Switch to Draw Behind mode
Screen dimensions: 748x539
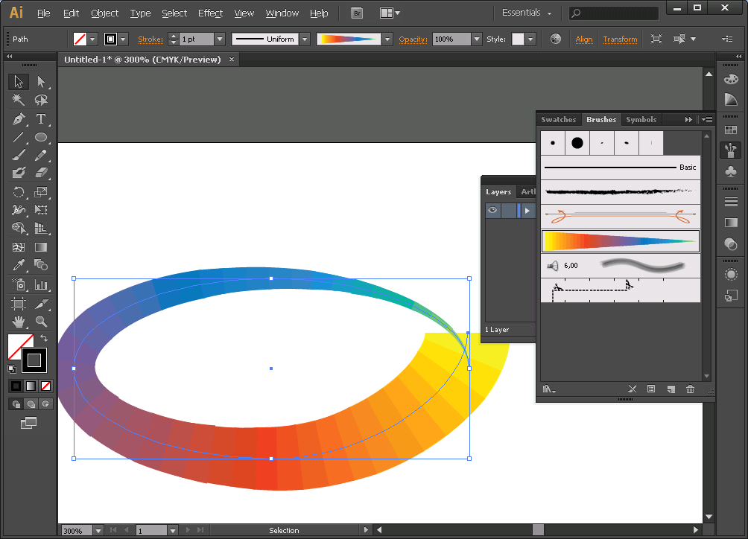tap(31, 404)
